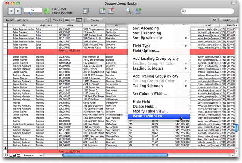Click the Sort records toolbar icon

click(x=138, y=11)
